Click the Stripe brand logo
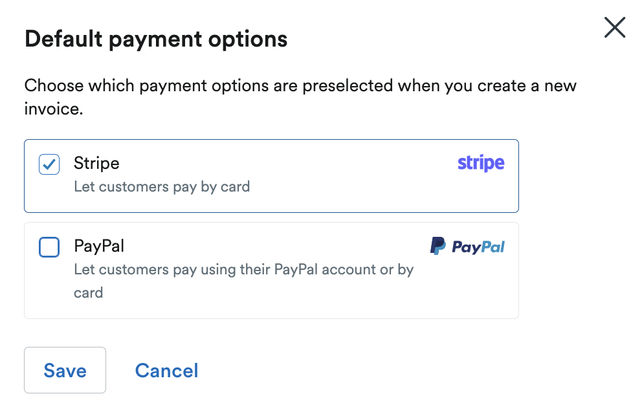Image resolution: width=642 pixels, height=418 pixels. (x=480, y=163)
